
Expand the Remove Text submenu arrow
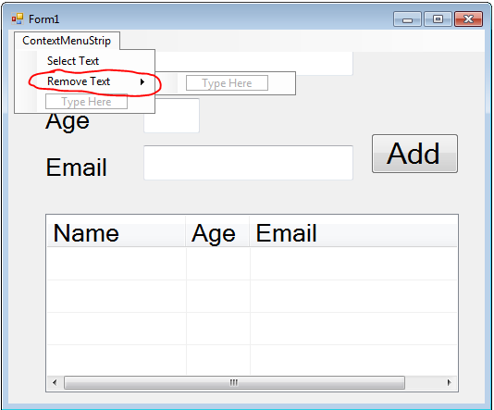(x=142, y=82)
